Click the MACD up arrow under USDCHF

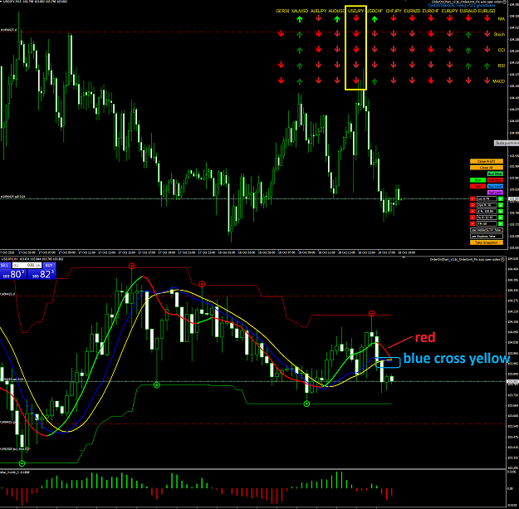(x=375, y=81)
